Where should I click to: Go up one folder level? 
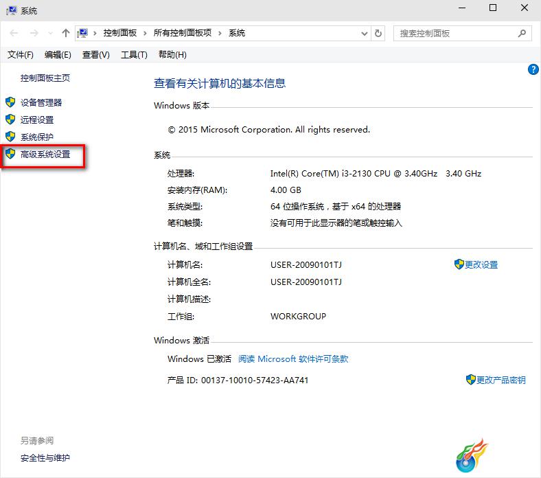[x=65, y=33]
